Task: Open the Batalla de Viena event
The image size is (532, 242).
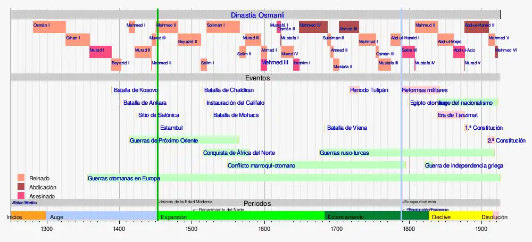Action: point(347,128)
